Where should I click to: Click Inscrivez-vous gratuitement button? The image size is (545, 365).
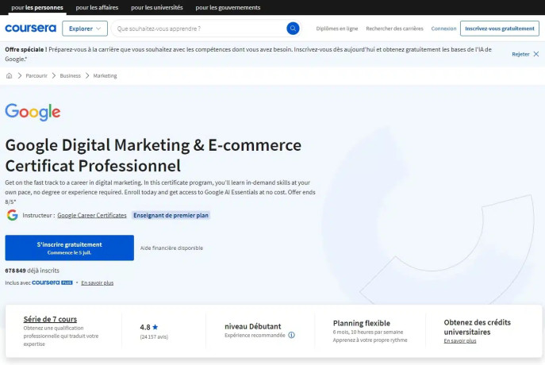point(500,29)
